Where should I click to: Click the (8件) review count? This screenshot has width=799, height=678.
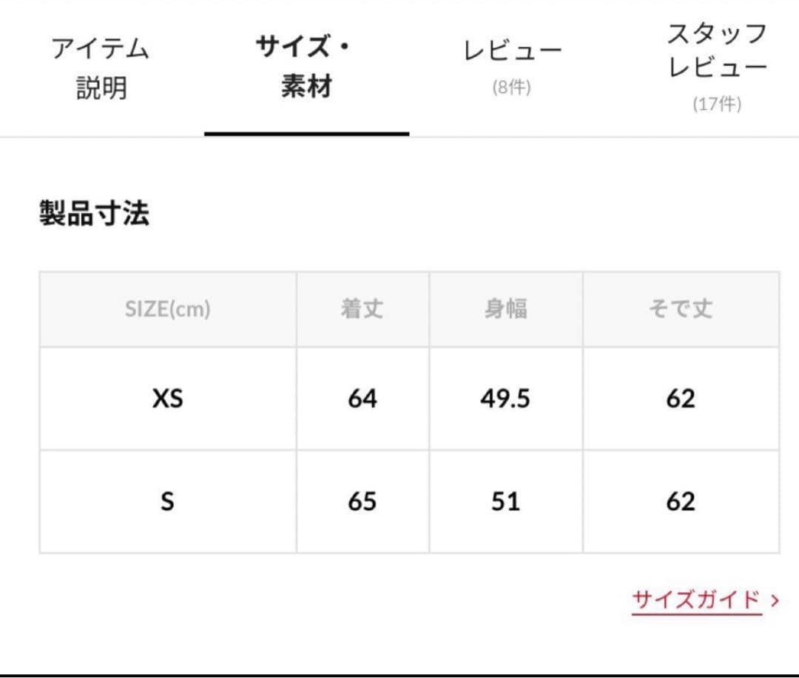click(x=512, y=87)
